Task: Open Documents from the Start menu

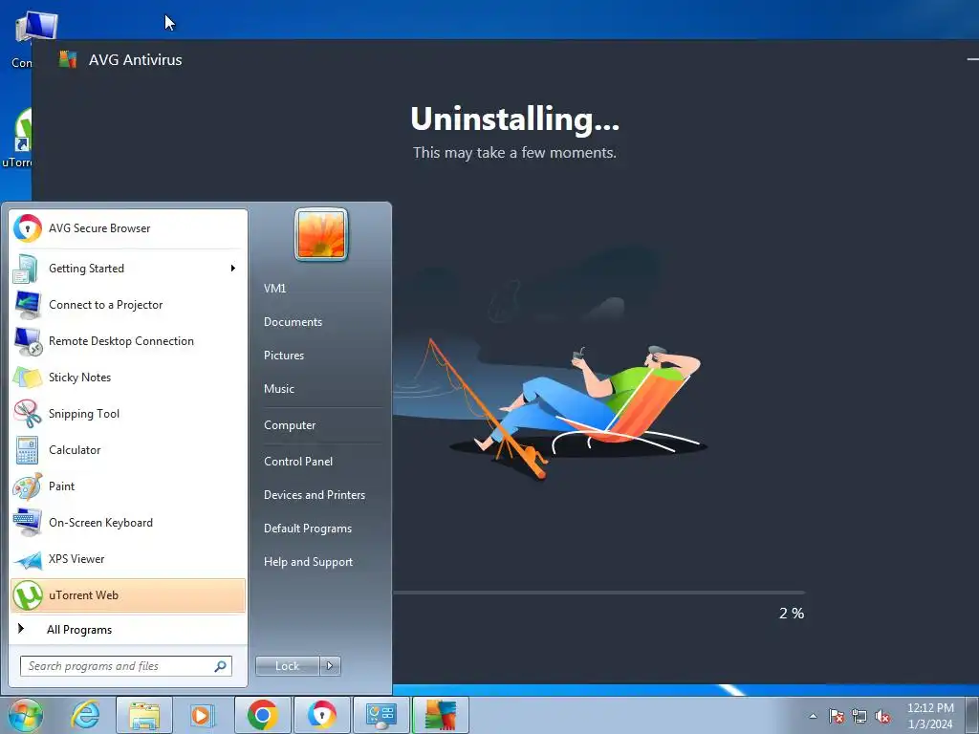Action: 293,322
